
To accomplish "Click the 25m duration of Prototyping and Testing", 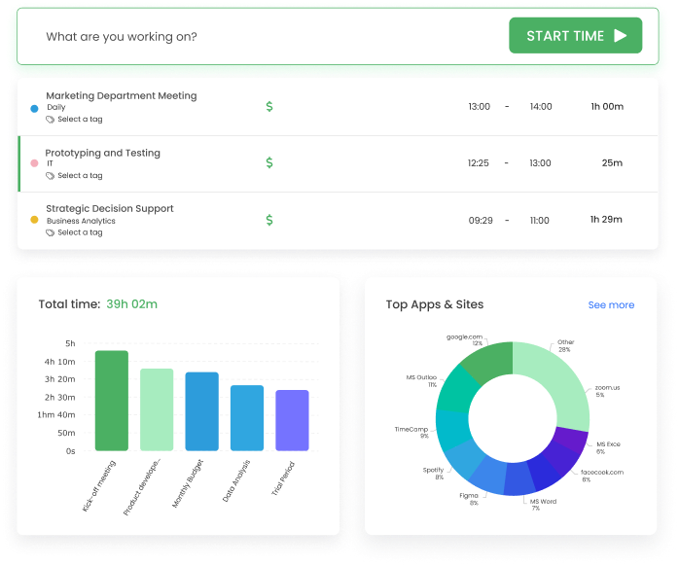I will tap(611, 163).
